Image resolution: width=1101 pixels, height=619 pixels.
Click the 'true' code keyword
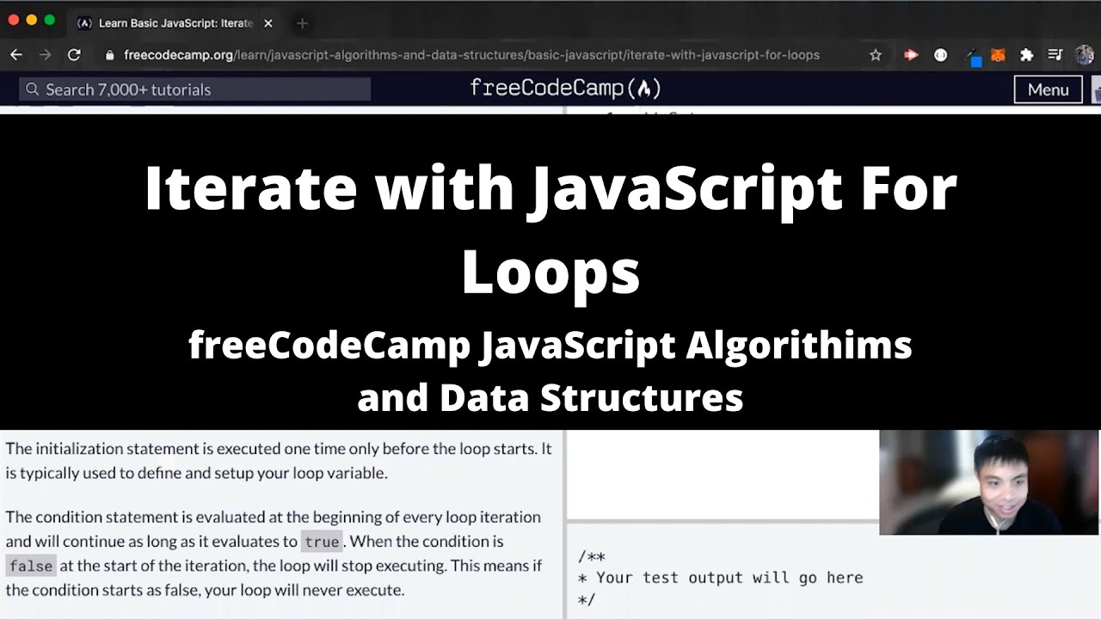(322, 542)
